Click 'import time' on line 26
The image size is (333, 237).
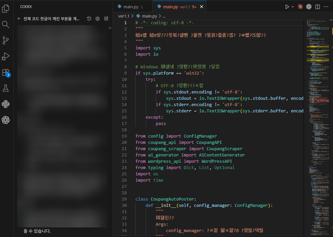coord(149,180)
